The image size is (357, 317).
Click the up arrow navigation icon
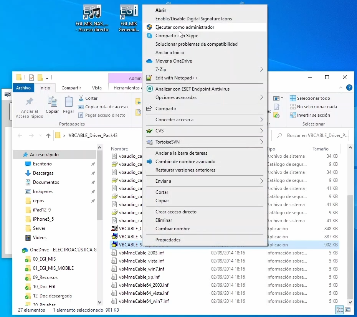click(48, 135)
